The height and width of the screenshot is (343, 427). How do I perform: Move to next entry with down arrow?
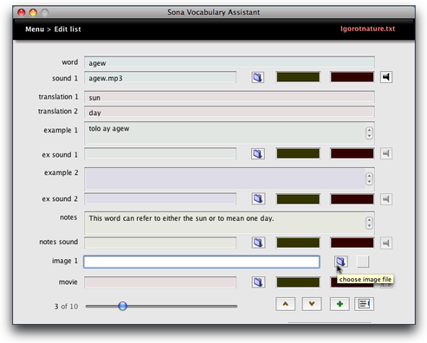pos(312,304)
